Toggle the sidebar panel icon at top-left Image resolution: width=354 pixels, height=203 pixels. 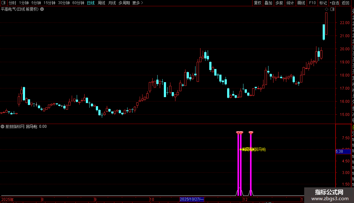[x=3, y=3]
